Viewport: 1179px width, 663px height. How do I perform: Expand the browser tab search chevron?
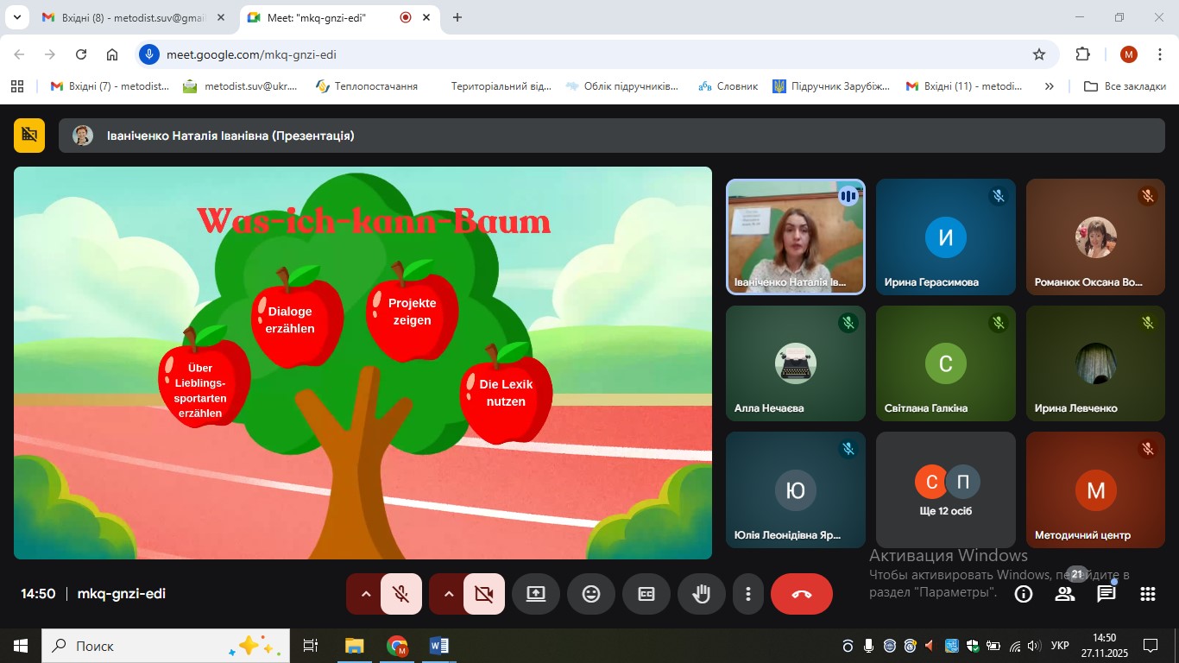pyautogui.click(x=16, y=17)
